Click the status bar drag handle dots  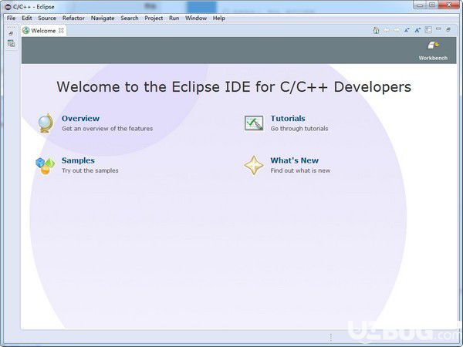tap(331, 337)
